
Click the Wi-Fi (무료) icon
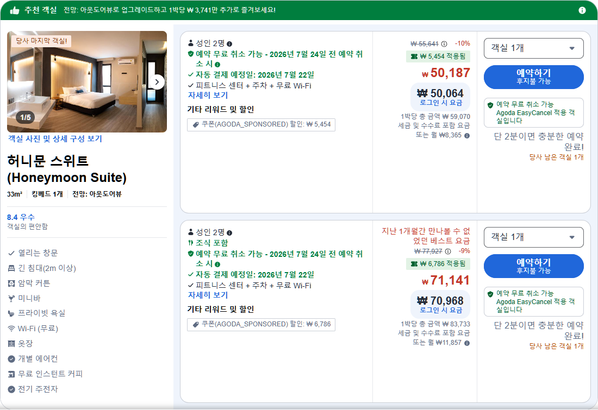pos(11,329)
